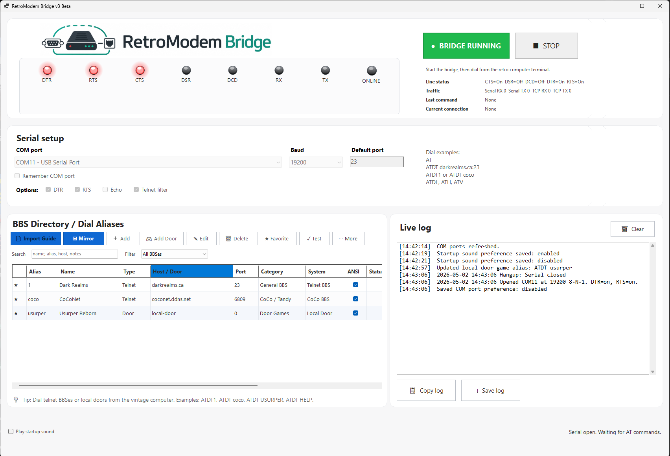Click favorite star for Dark Realms row
The image size is (670, 456).
tap(16, 285)
